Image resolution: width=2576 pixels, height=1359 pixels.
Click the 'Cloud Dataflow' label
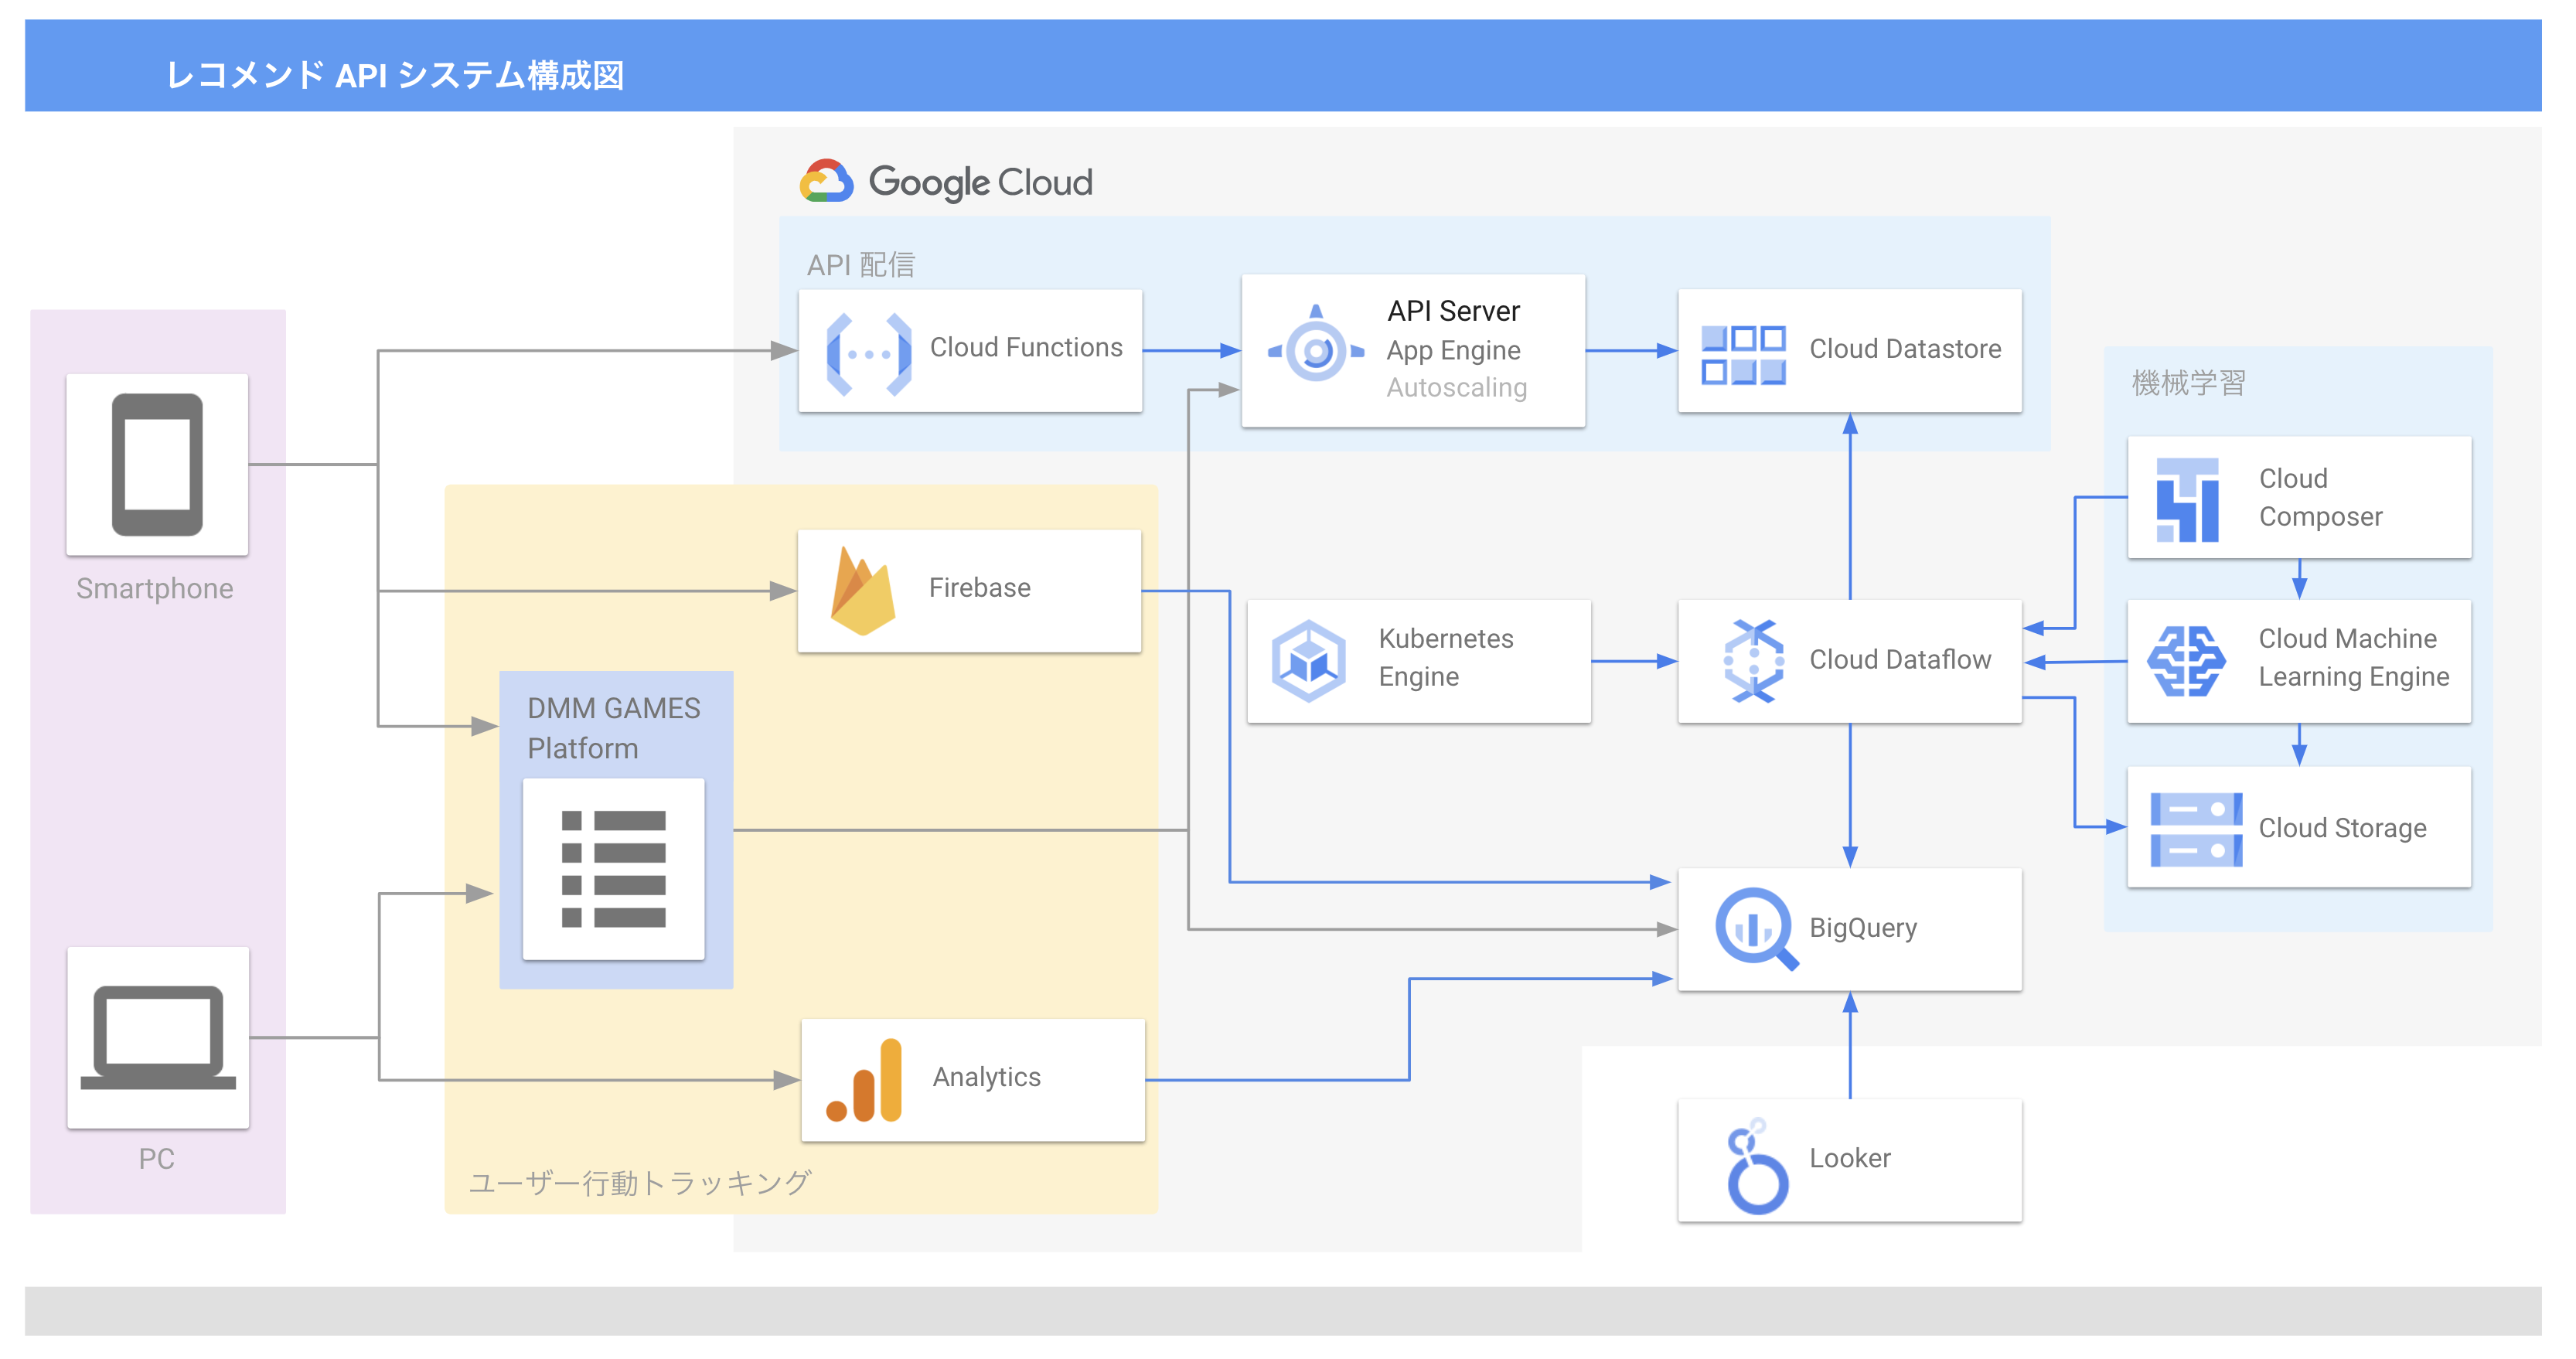tap(1900, 660)
